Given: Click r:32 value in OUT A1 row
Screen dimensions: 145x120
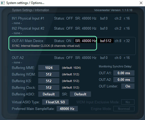Looking at the screenshot, I should tap(127, 41).
